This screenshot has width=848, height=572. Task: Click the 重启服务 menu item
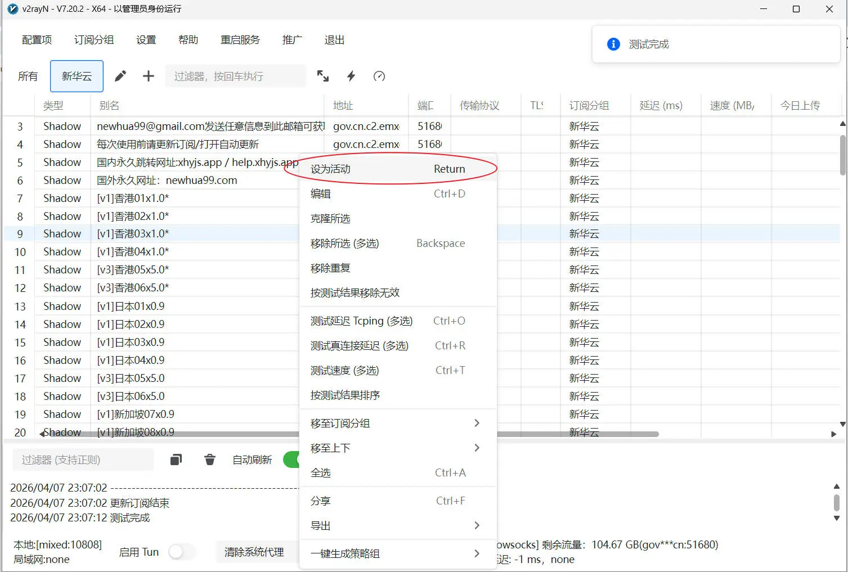pos(240,39)
